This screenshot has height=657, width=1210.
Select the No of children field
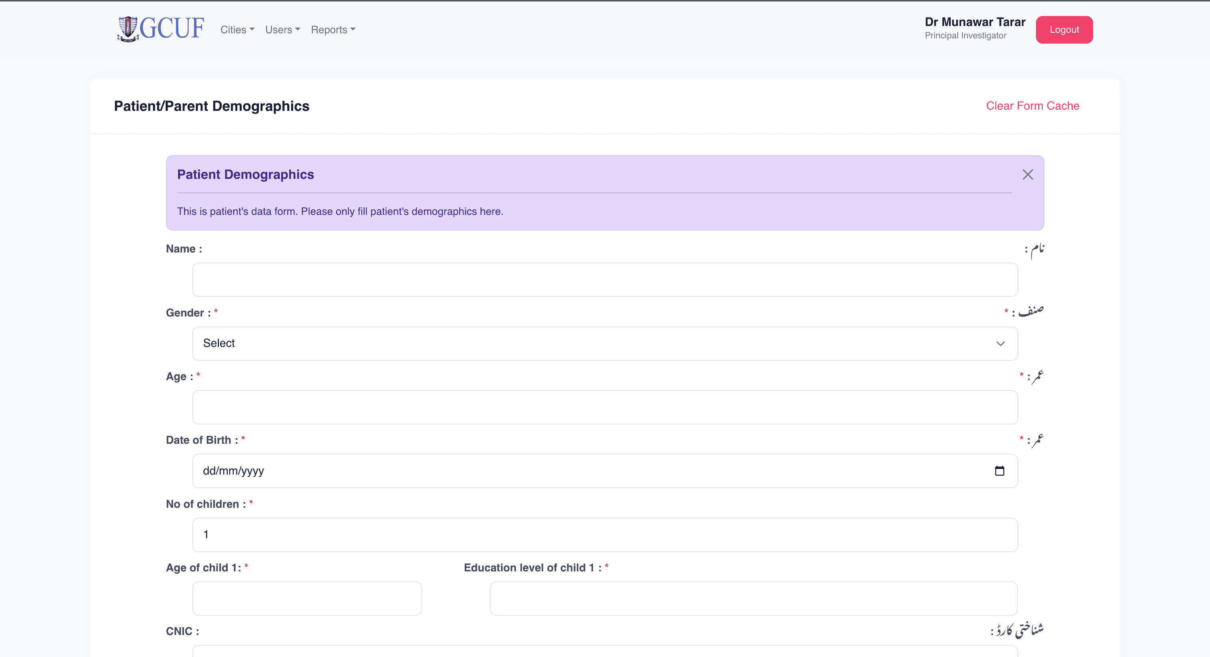[x=605, y=535]
